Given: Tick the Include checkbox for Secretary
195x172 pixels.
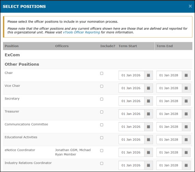Looking at the screenshot, I should point(102,99).
